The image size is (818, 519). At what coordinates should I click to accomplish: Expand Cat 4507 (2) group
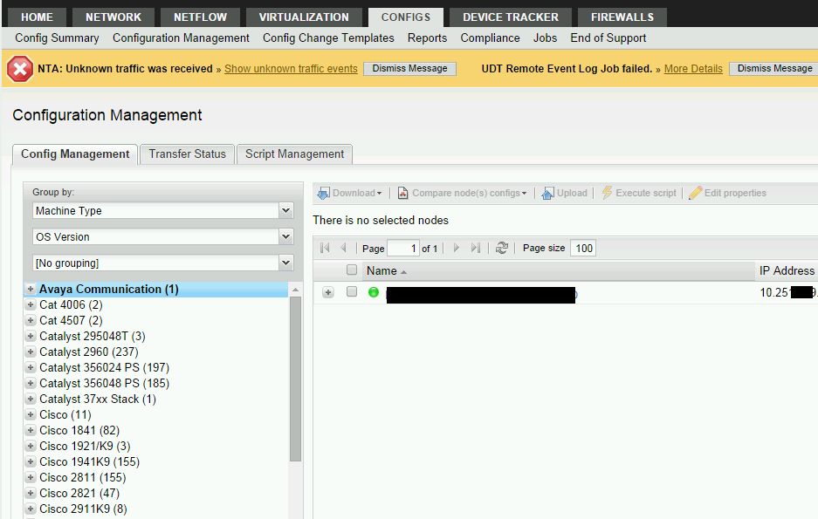point(31,320)
